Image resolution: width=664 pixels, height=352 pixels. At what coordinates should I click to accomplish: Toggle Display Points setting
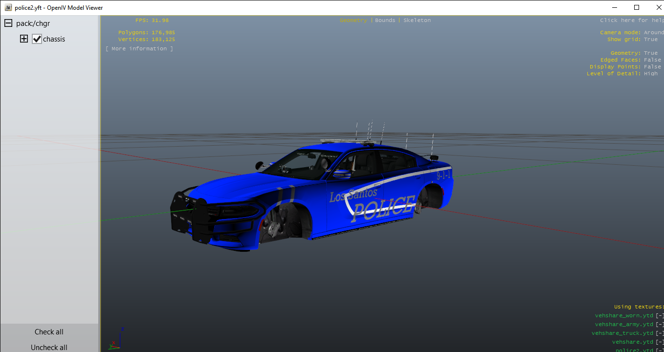(x=652, y=67)
